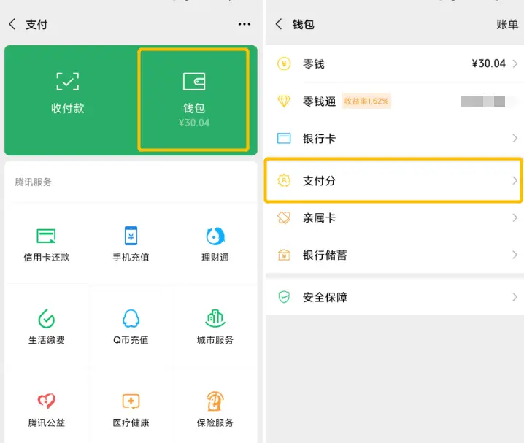524x443 pixels.
Task: Expand the 零钱 row chevron
Action: coord(515,63)
